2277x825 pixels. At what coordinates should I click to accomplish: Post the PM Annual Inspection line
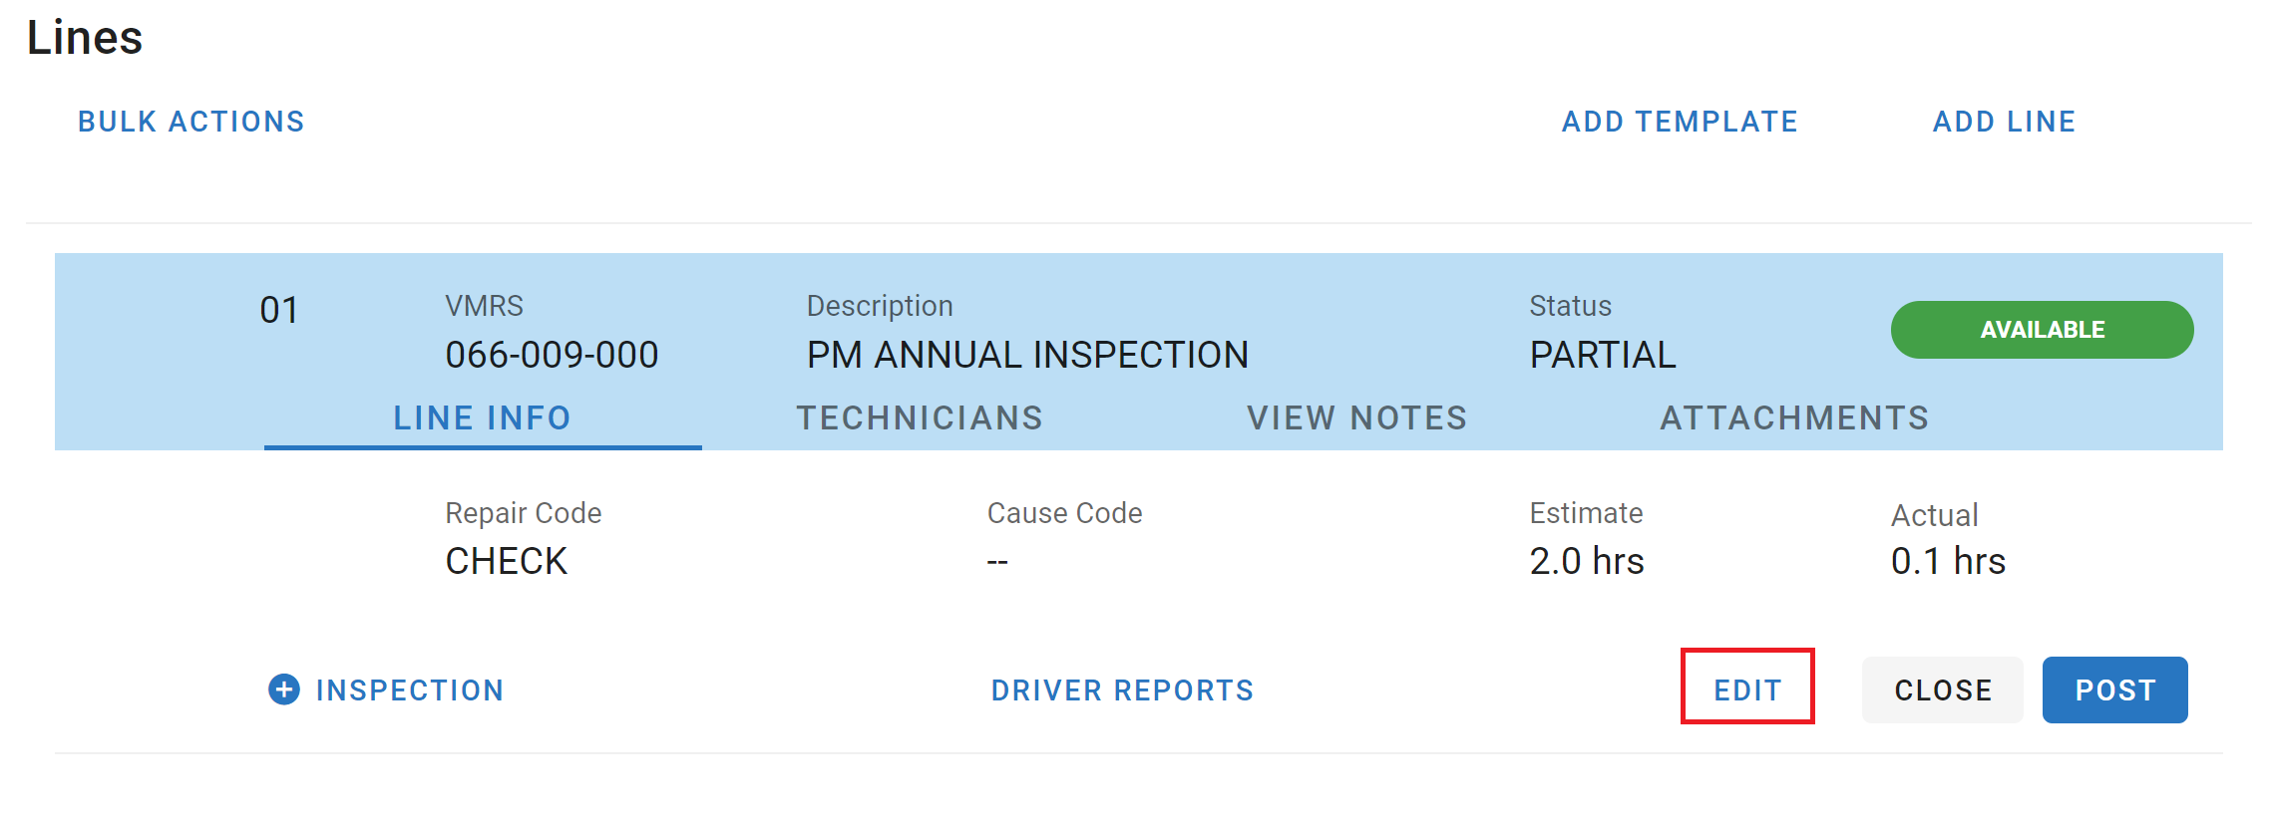pyautogui.click(x=2114, y=690)
